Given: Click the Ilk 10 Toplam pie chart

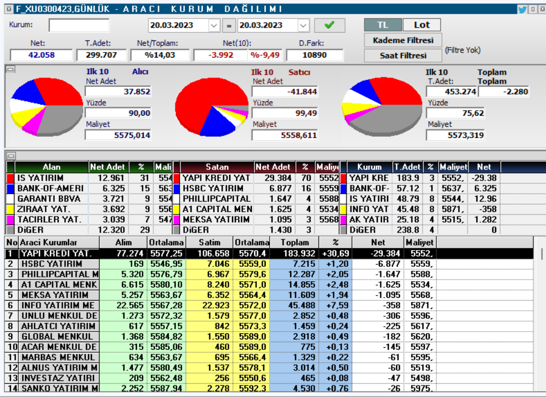Looking at the screenshot, I should pyautogui.click(x=382, y=106).
